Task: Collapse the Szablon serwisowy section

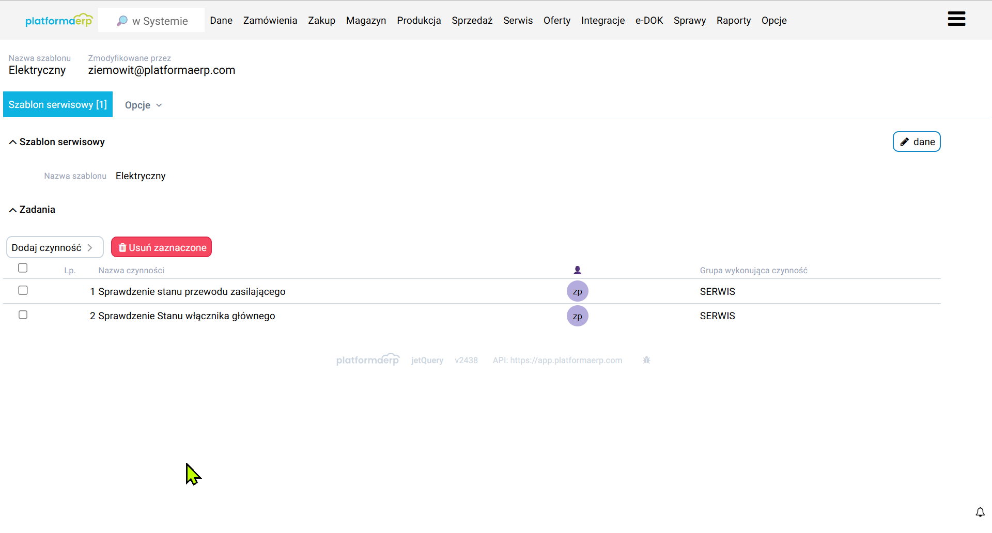Action: [13, 142]
